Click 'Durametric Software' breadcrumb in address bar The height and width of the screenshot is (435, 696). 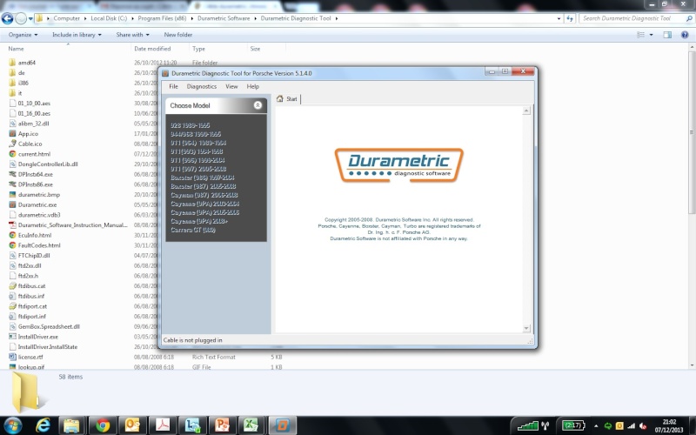(x=224, y=18)
